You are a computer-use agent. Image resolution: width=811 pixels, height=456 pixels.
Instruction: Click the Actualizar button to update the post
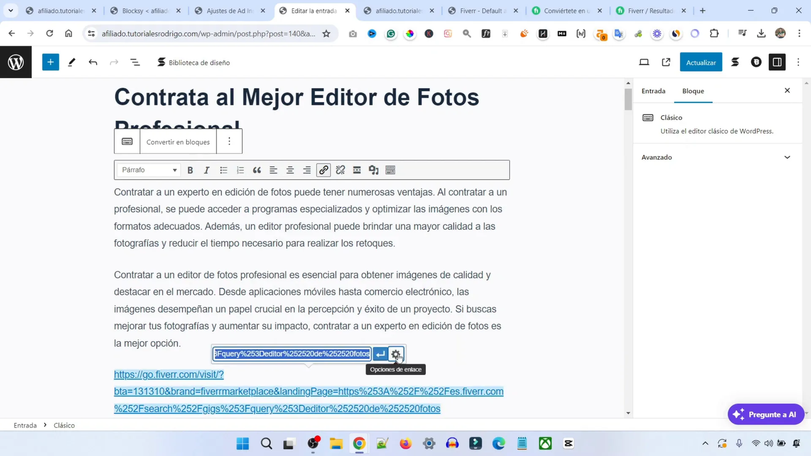click(x=701, y=62)
